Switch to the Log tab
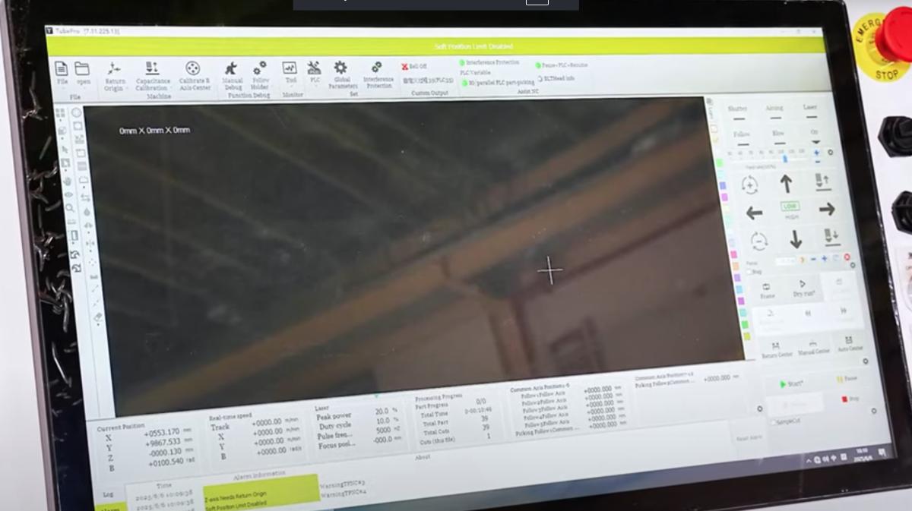The height and width of the screenshot is (511, 912). click(x=107, y=494)
